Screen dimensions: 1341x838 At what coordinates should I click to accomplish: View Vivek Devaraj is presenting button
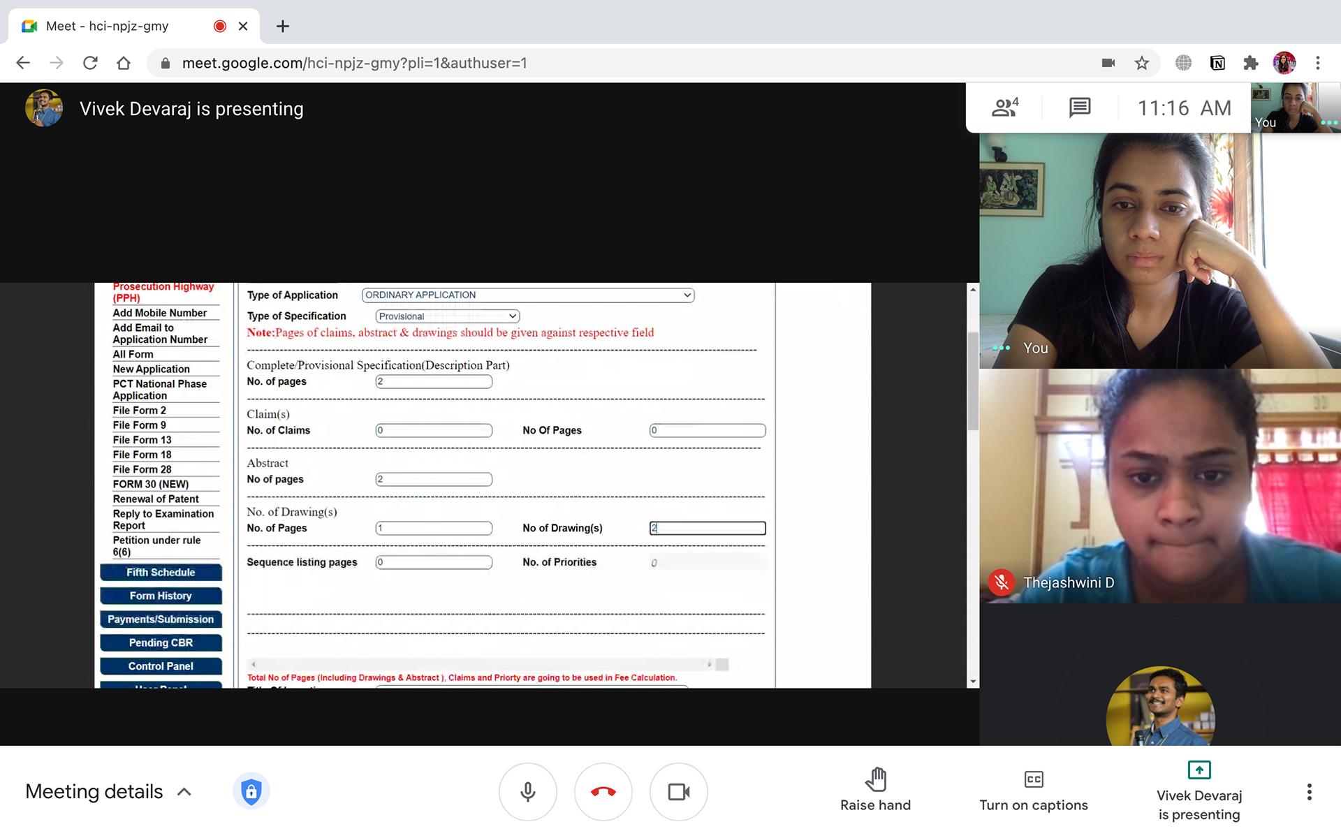(x=1199, y=791)
